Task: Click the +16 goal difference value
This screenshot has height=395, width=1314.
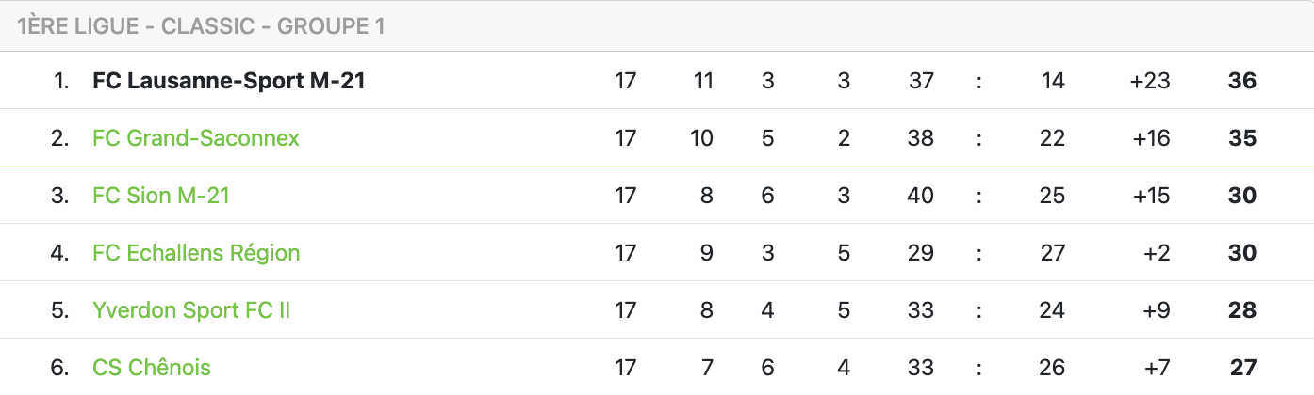Action: click(1150, 138)
